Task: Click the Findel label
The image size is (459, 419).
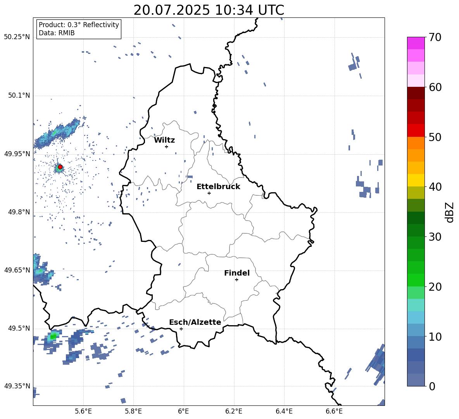Action: 237,273
